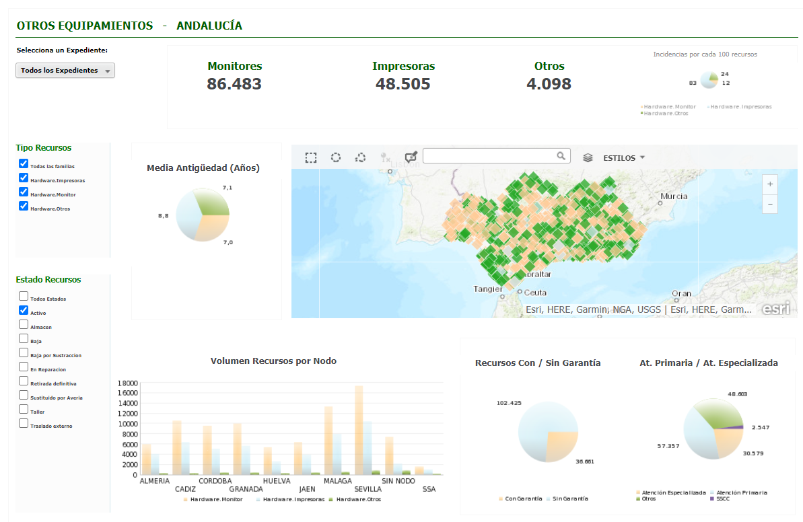The width and height of the screenshot is (803, 522).
Task: Click the 57.357 atención value label
Action: pyautogui.click(x=668, y=446)
